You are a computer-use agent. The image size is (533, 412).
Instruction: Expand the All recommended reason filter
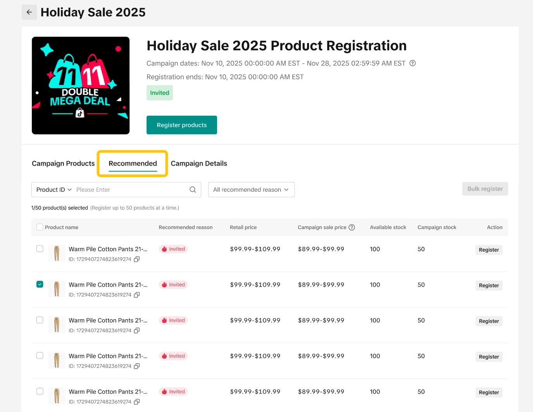[251, 190]
